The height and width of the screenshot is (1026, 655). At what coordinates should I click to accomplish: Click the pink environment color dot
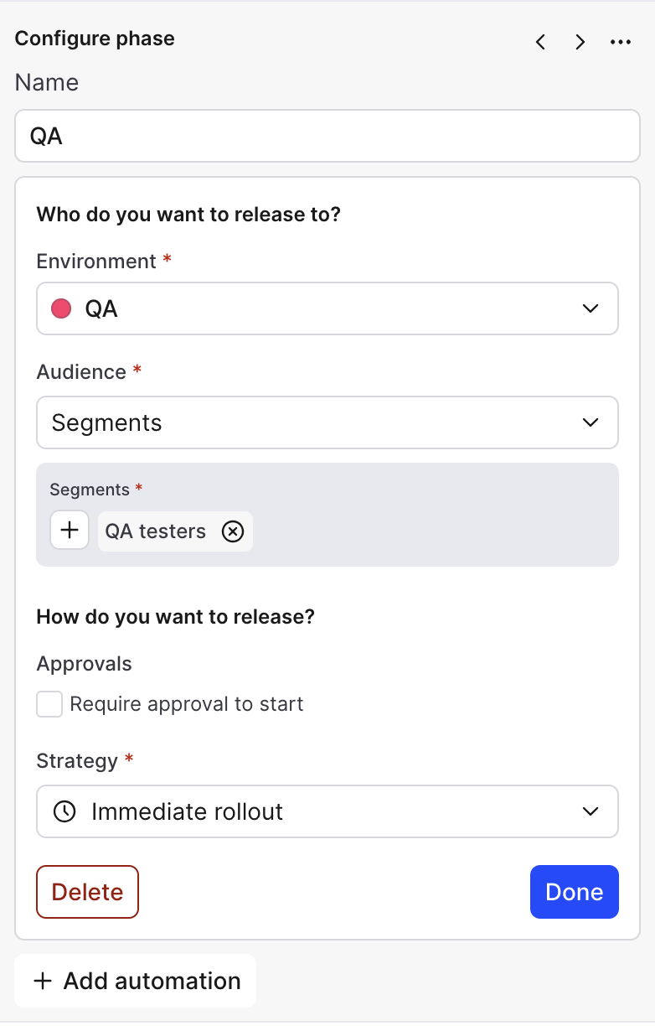tap(64, 308)
